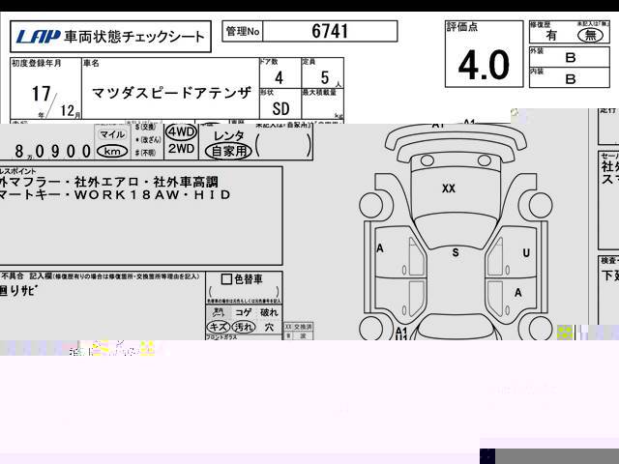Screen dimensions: 619x464
Task: Click the XX mark on the car hood
Action: (448, 189)
